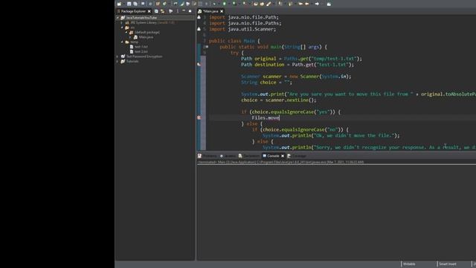Collapse the JavaTutorialsYouTube project

118,18
